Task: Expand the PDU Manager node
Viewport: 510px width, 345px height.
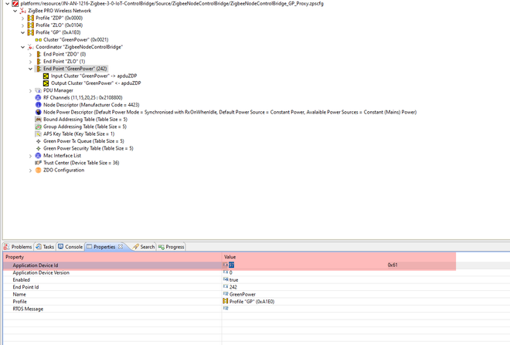Action: tap(31, 90)
